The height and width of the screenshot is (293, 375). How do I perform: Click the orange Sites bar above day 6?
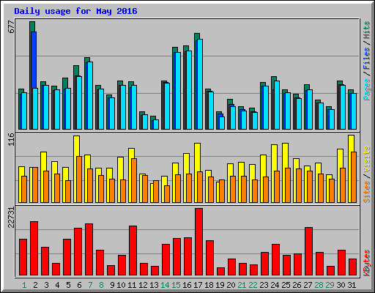click(79, 179)
